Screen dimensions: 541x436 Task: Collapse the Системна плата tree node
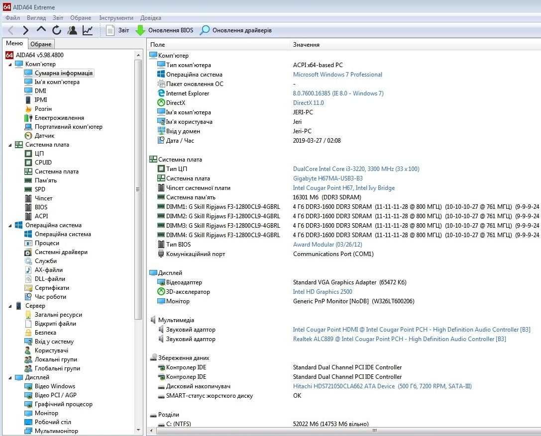[x=10, y=145]
